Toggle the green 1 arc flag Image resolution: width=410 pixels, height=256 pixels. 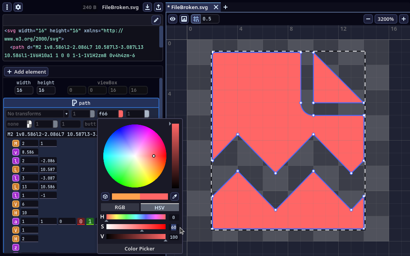coord(90,221)
